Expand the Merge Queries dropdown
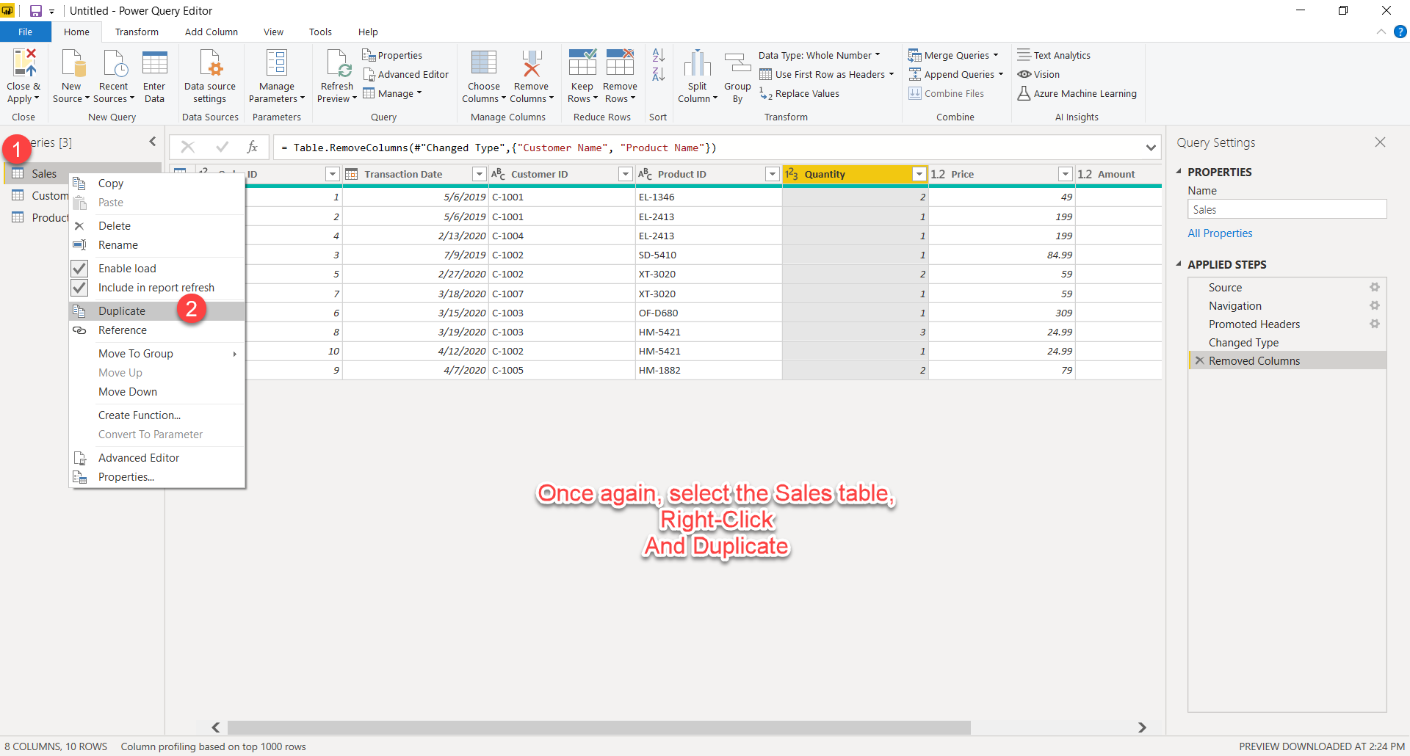 pyautogui.click(x=996, y=55)
